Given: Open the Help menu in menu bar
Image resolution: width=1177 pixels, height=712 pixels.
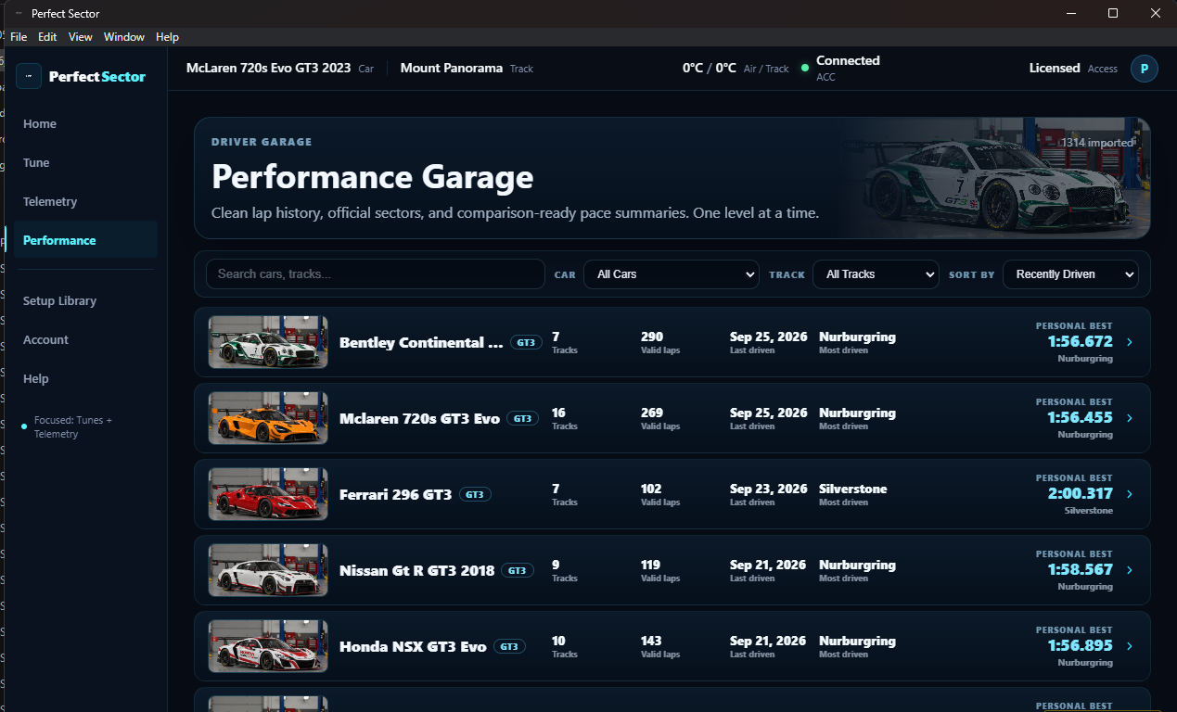Looking at the screenshot, I should pyautogui.click(x=167, y=37).
